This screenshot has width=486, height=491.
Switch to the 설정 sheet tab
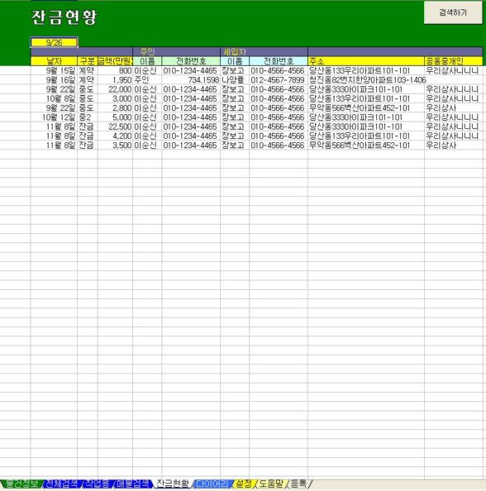244,484
